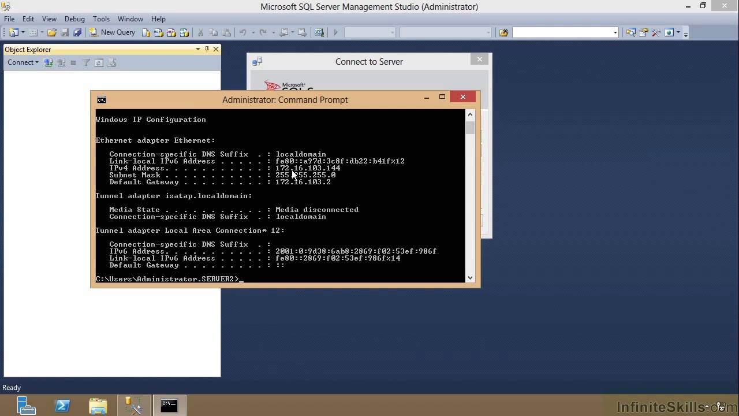Open the Debug menu
Image resolution: width=739 pixels, height=416 pixels.
pyautogui.click(x=74, y=19)
